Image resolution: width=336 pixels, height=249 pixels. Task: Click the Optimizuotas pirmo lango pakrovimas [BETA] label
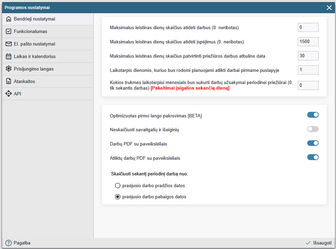pyautogui.click(x=156, y=116)
